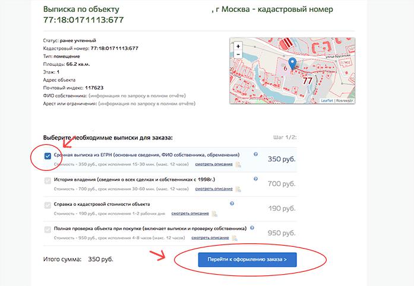414x286 pixels.
Task: Click Перейти к оформлению заказа button
Action: pyautogui.click(x=248, y=260)
